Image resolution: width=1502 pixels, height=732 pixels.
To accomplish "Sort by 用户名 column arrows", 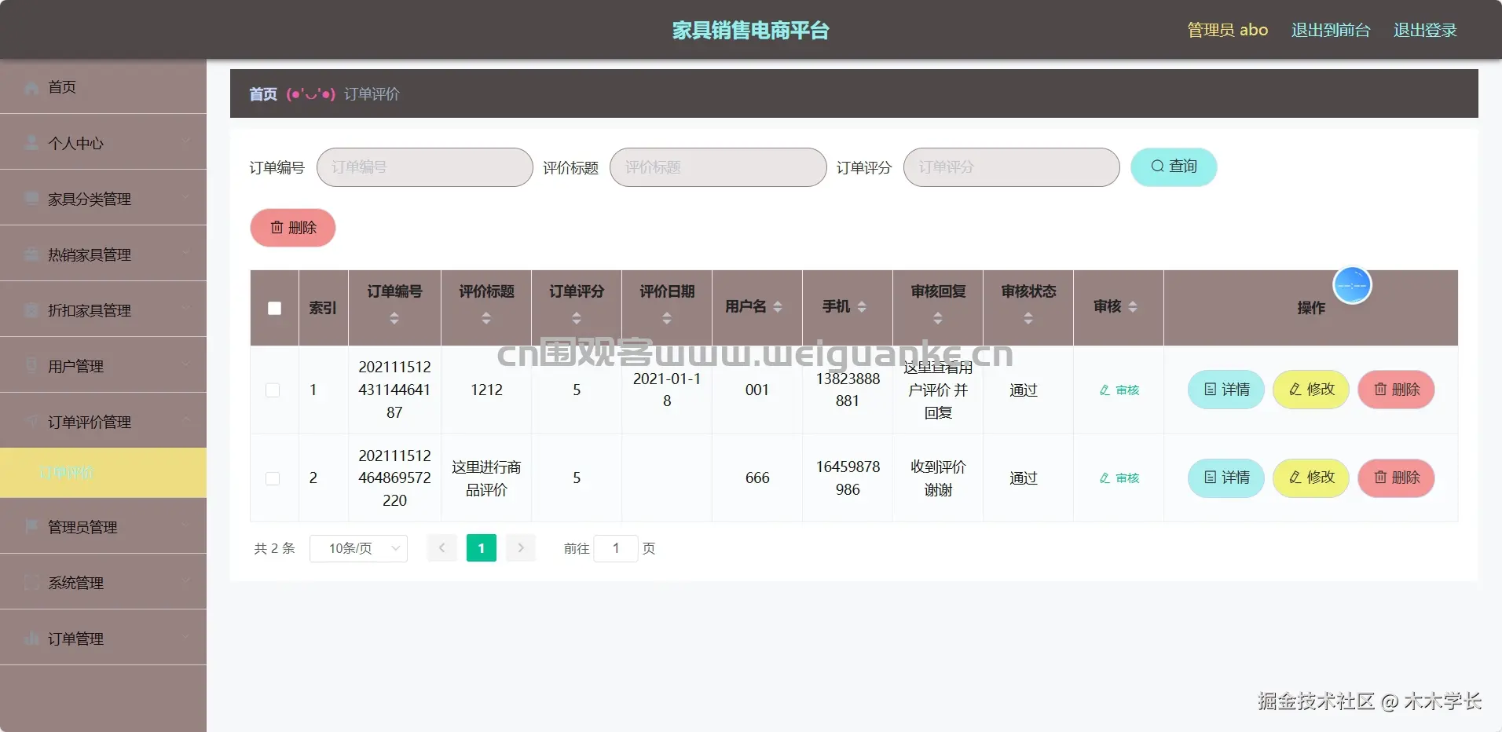I will [x=778, y=307].
